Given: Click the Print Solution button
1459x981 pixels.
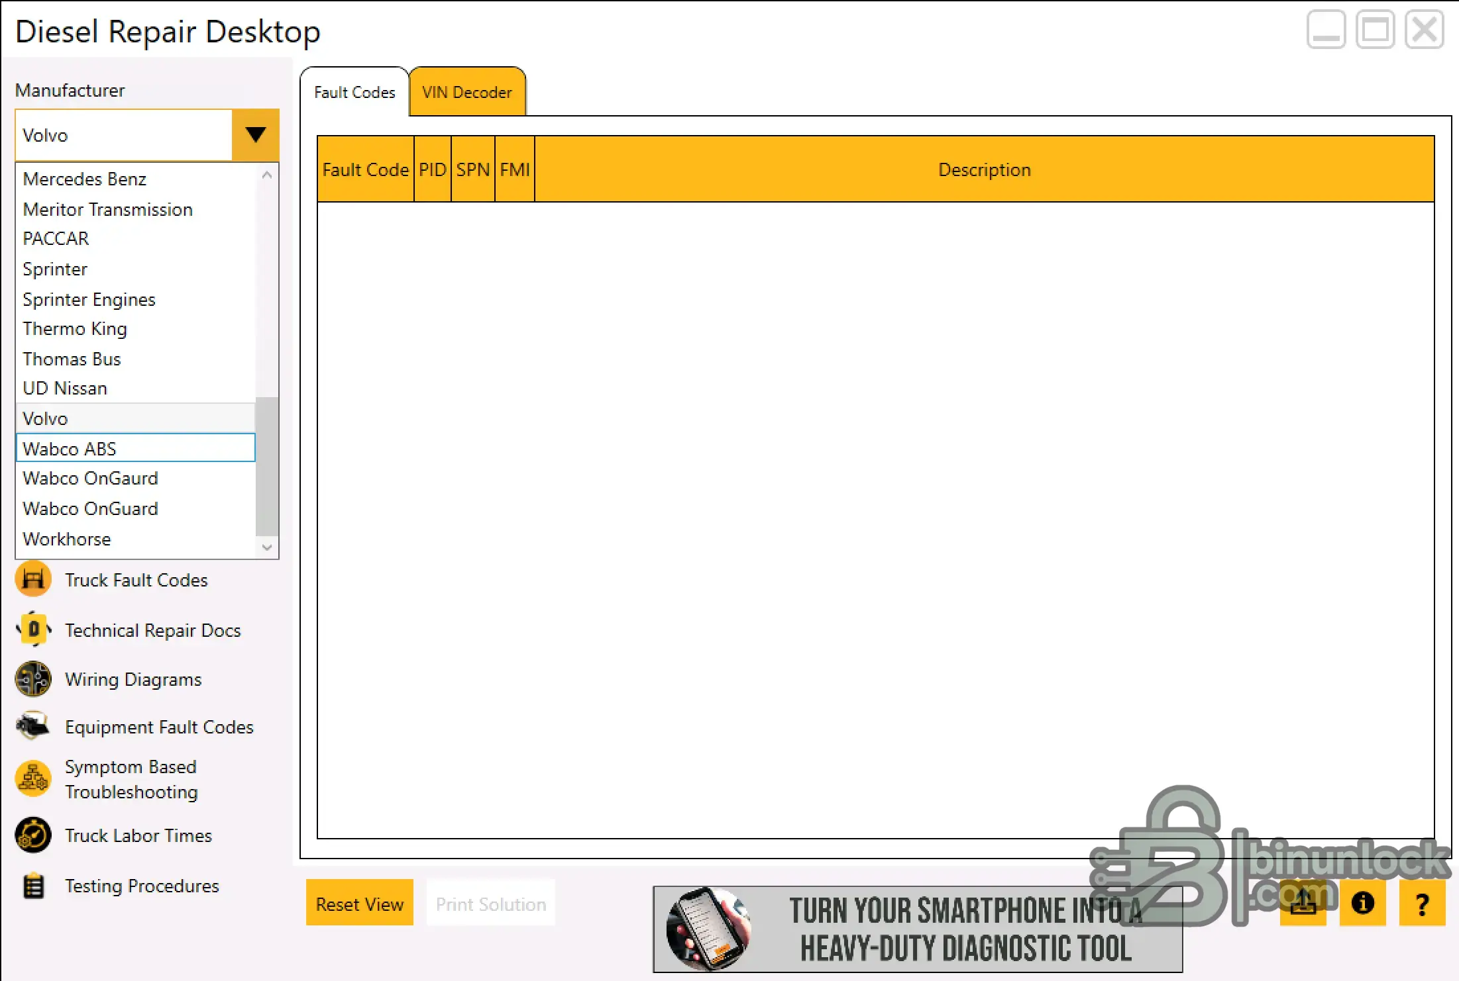Looking at the screenshot, I should [x=491, y=903].
